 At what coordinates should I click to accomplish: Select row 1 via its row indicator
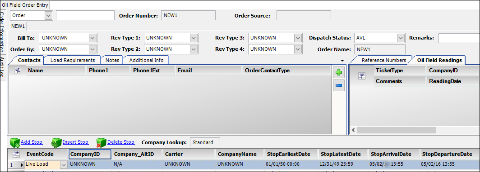tap(16, 165)
